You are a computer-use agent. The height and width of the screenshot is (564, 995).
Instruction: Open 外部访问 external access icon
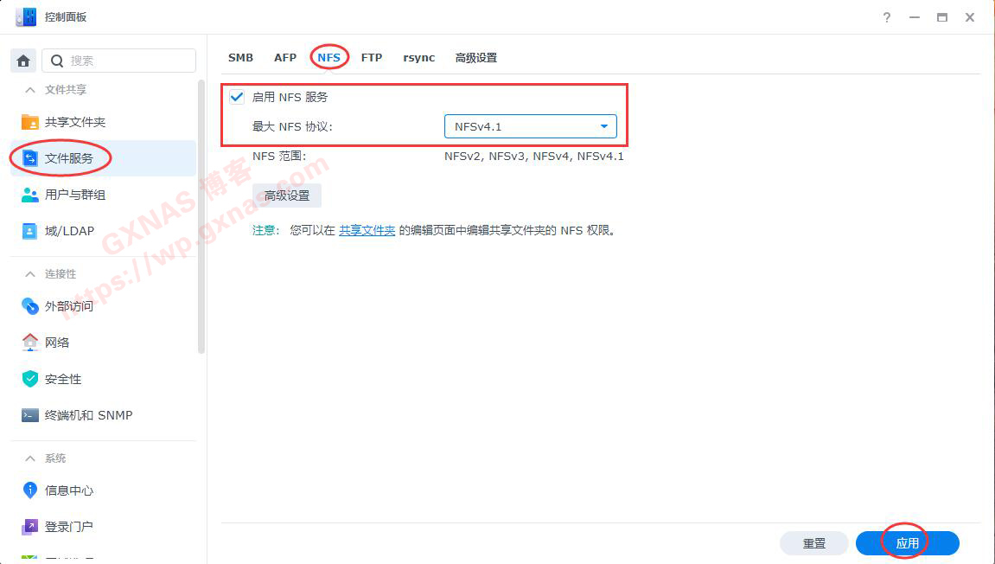30,306
